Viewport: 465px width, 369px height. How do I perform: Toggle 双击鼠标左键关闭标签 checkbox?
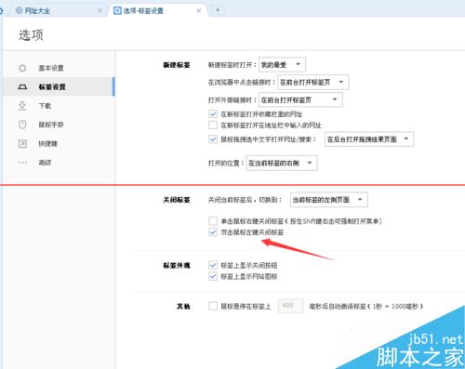pos(213,232)
